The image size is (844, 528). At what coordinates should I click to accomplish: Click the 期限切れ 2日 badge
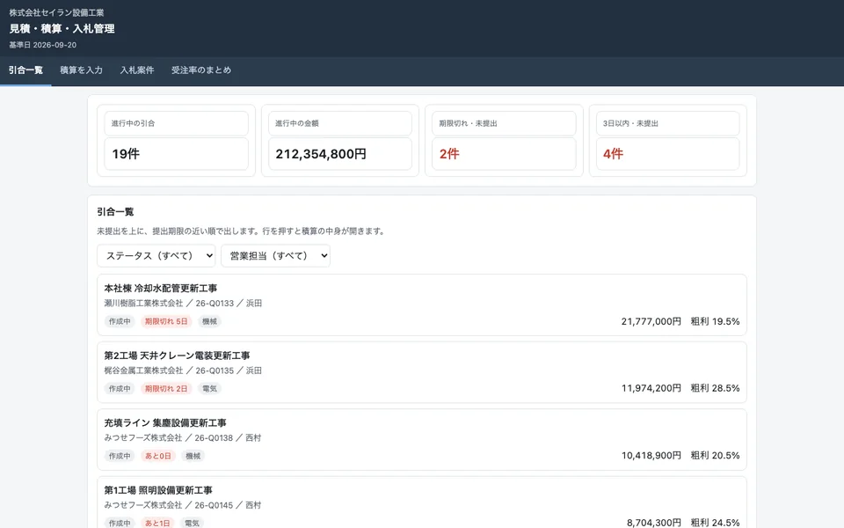pos(166,389)
